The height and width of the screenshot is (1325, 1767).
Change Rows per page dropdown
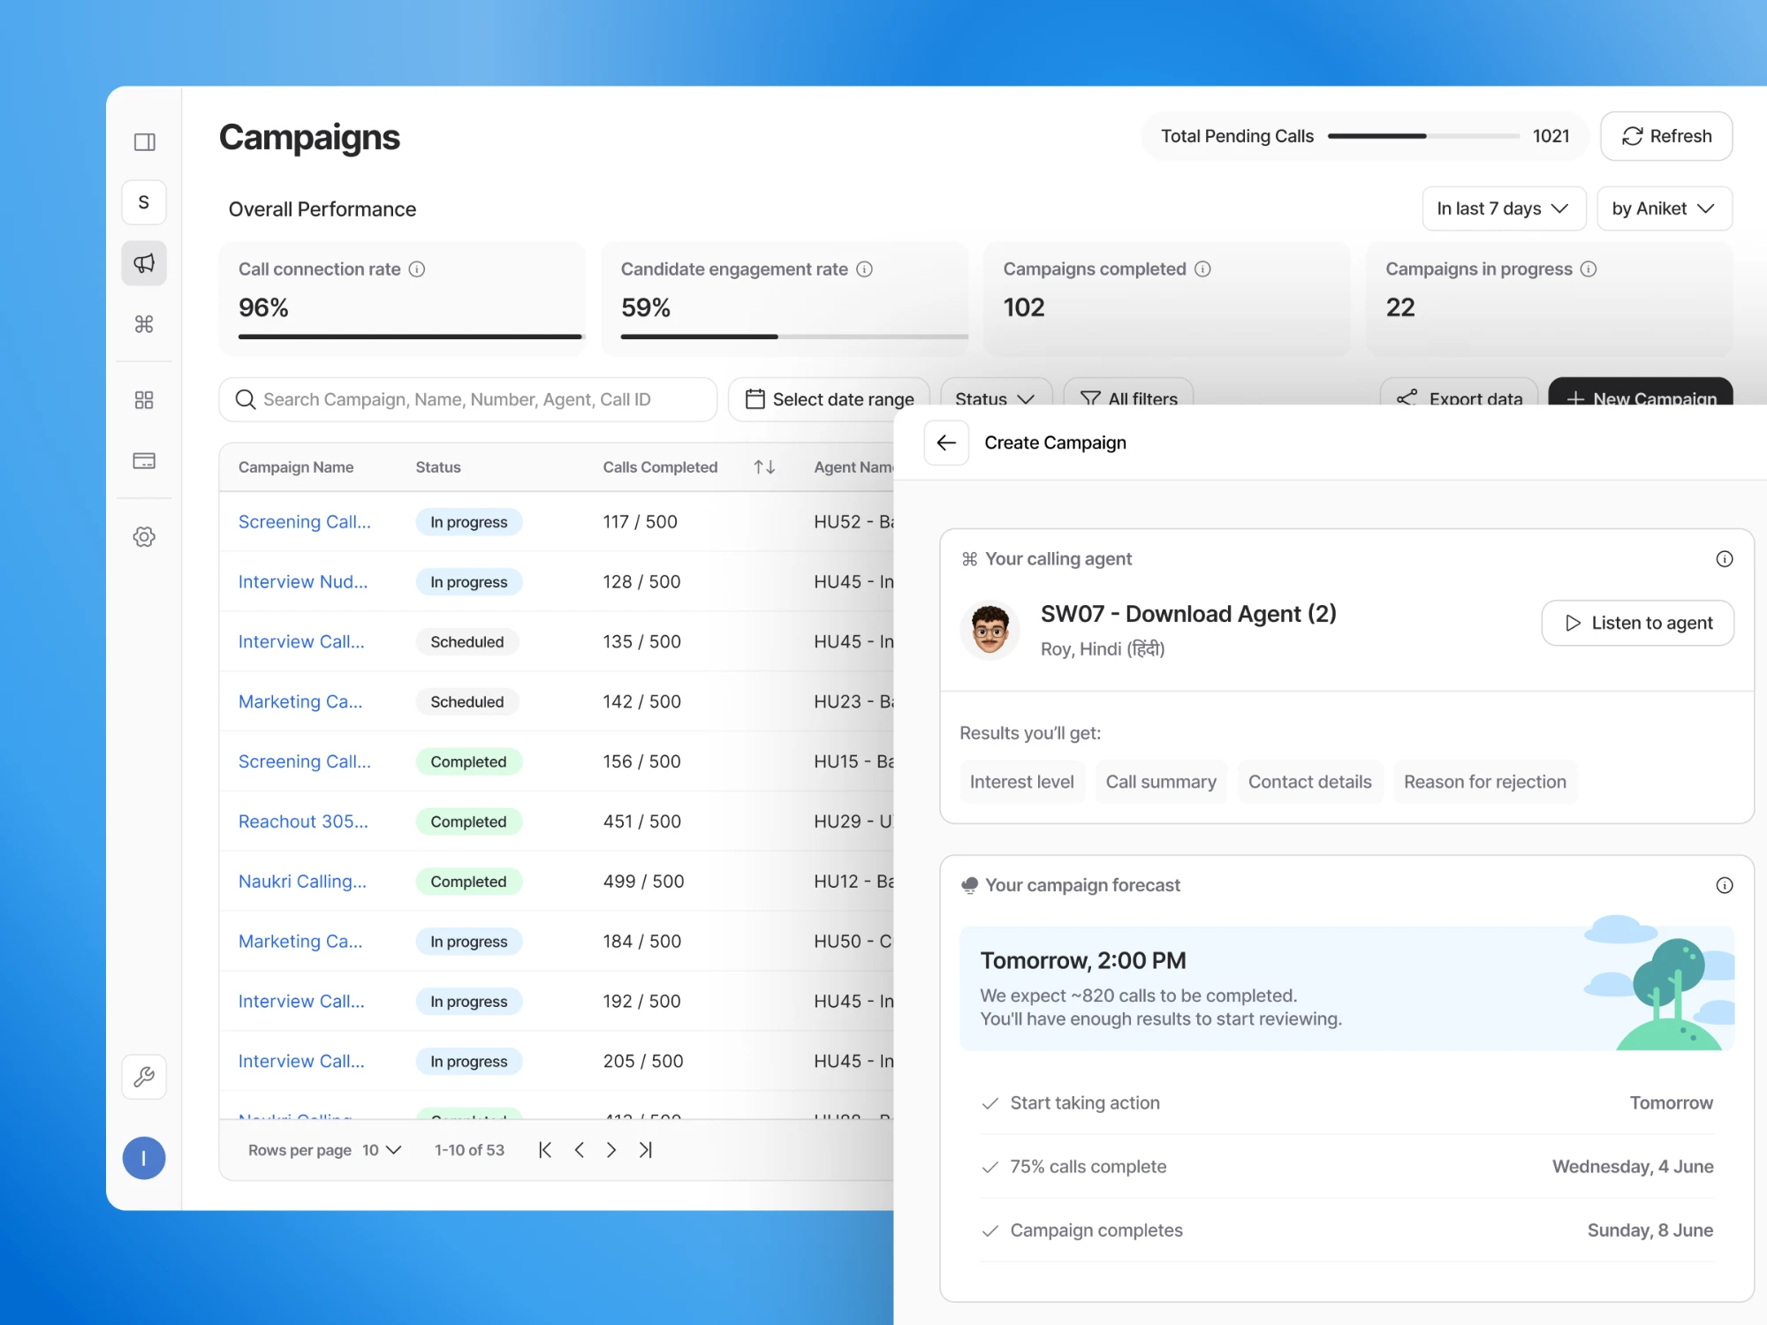click(382, 1150)
